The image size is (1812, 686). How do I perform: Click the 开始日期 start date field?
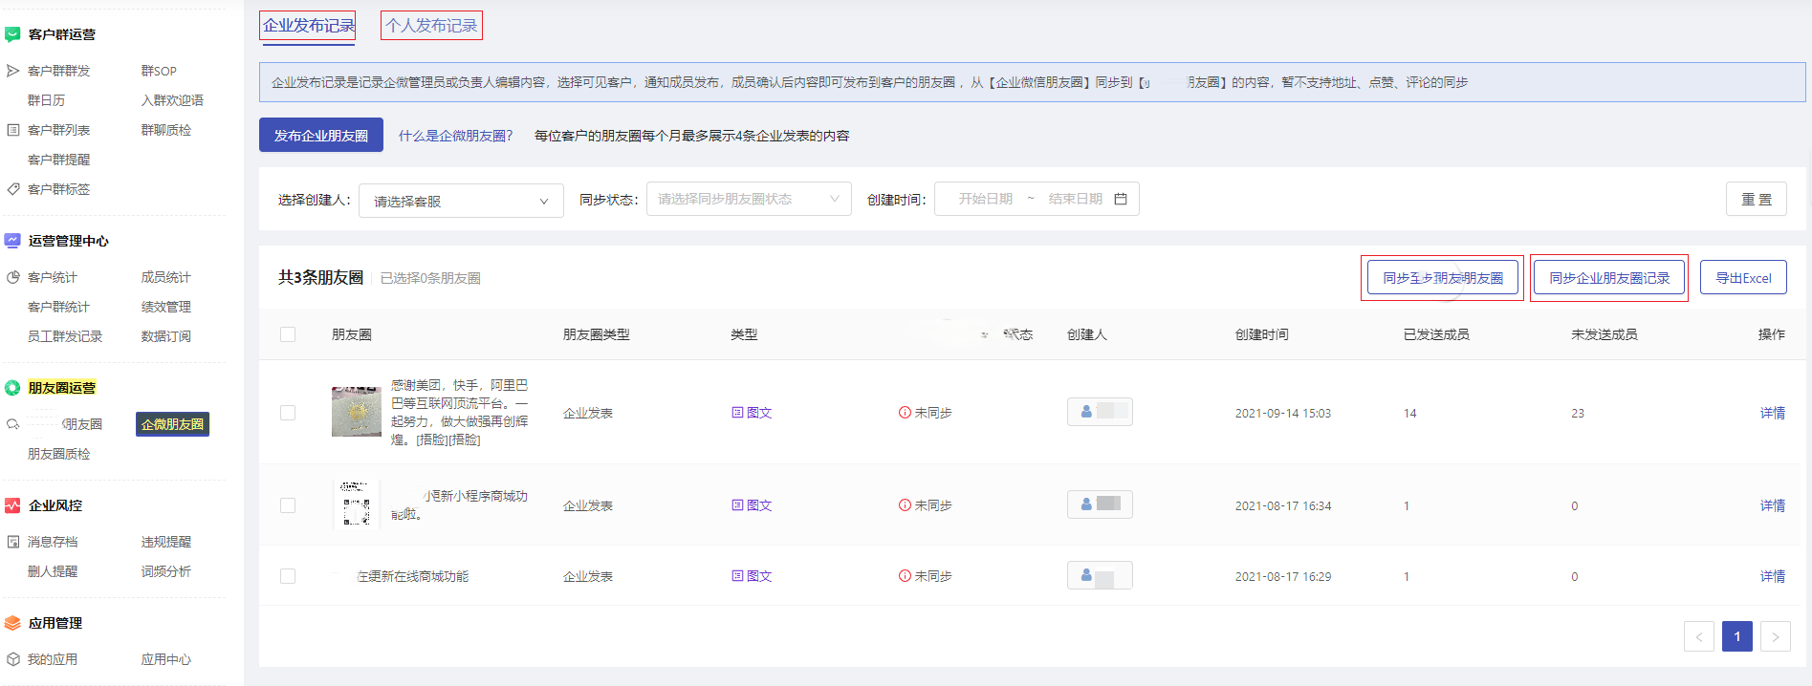tap(986, 199)
